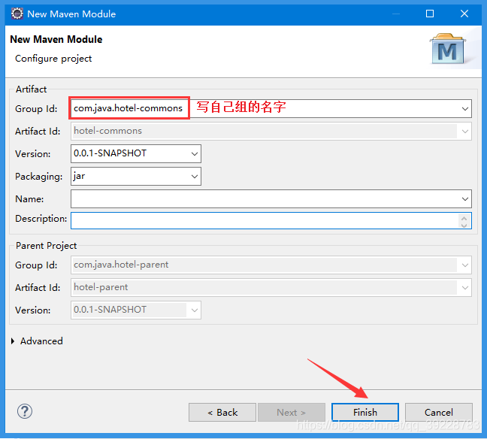Image resolution: width=487 pixels, height=439 pixels.
Task: Click the Maven module wizard banner icon
Action: 448,48
